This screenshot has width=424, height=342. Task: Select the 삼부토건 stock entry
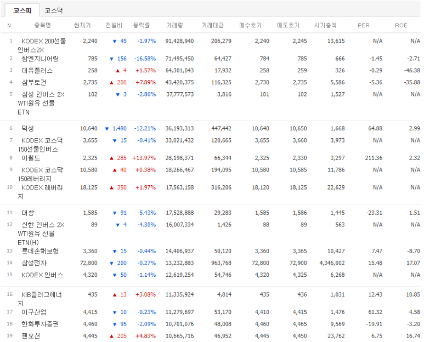[x=33, y=82]
